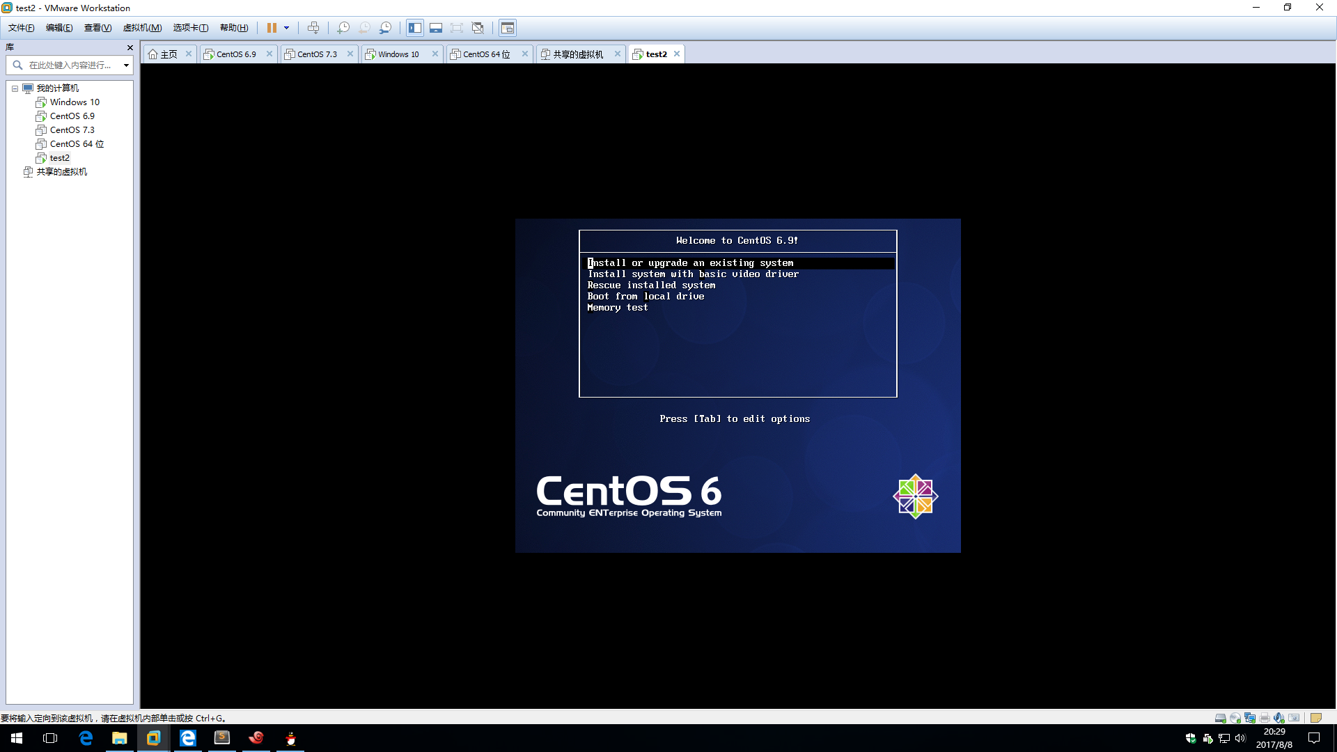Select CentOS 64 位 in the library tree
Screen dimensions: 1337x752
coord(77,144)
